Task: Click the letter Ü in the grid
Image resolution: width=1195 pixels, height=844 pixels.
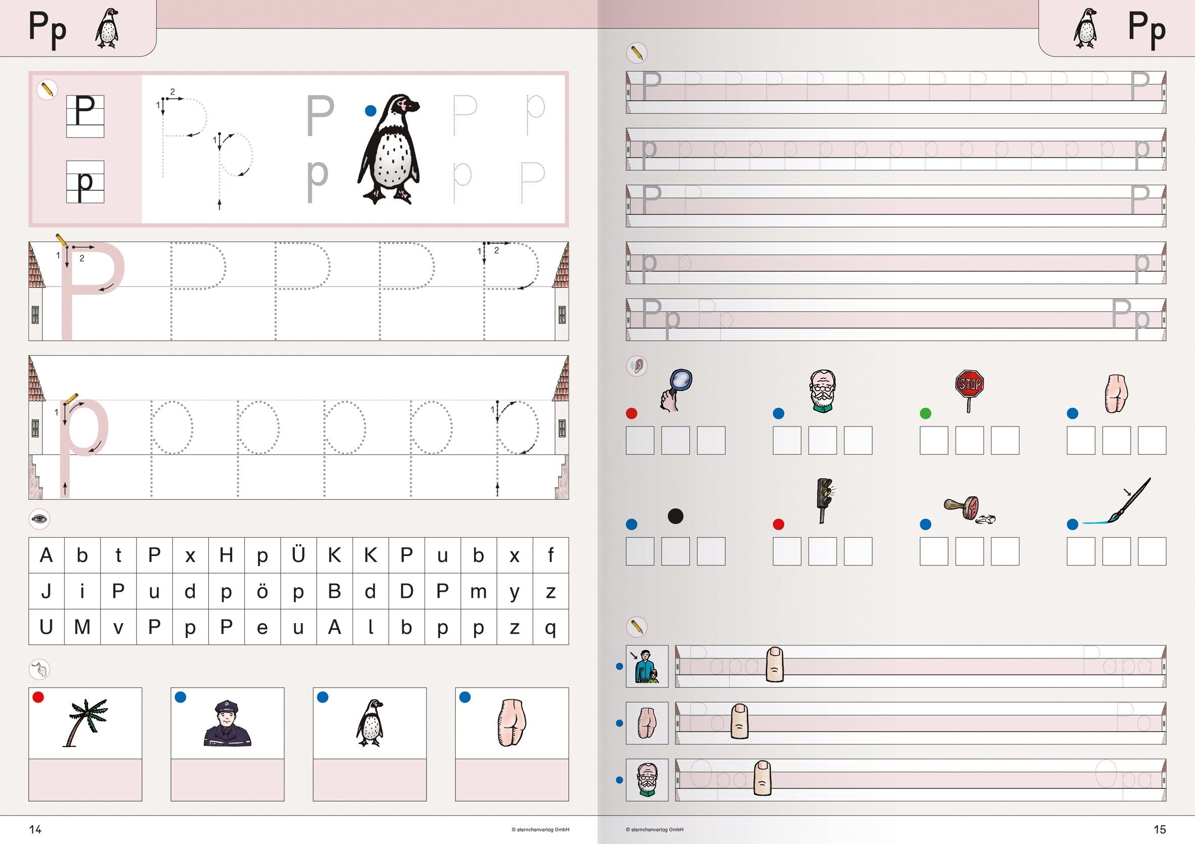Action: [298, 555]
